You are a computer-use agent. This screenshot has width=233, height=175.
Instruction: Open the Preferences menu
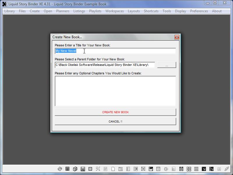tap(199, 11)
